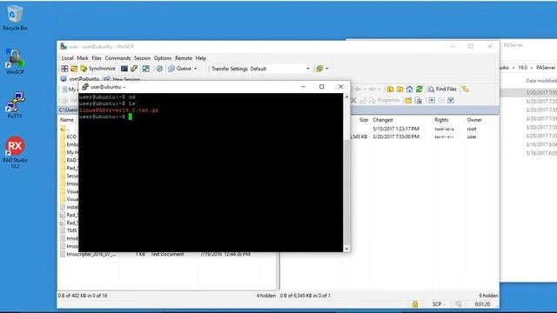Open the Options menu in WinSCP
Screen dimensions: 557x313
pos(163,58)
